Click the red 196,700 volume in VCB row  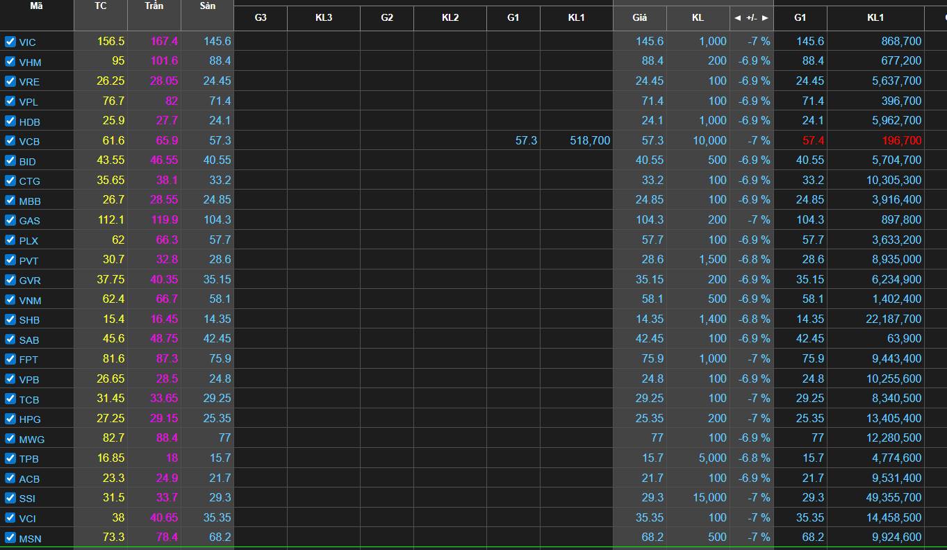tap(902, 140)
